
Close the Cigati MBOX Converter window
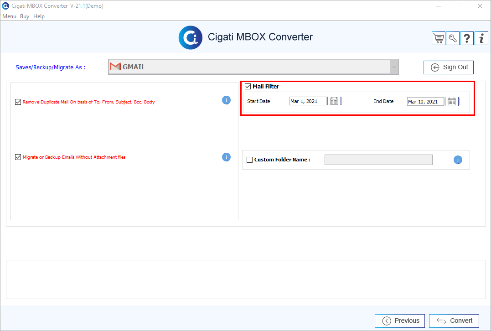[480, 6]
